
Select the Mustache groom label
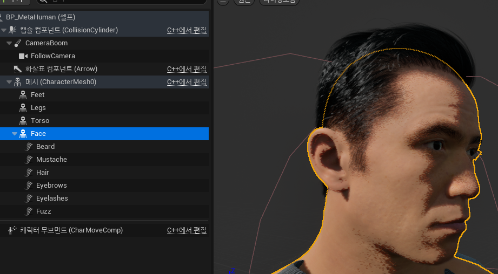point(51,160)
